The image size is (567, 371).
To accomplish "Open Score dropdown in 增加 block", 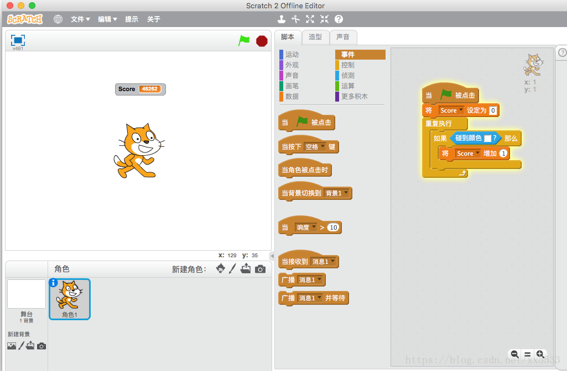I will 468,153.
